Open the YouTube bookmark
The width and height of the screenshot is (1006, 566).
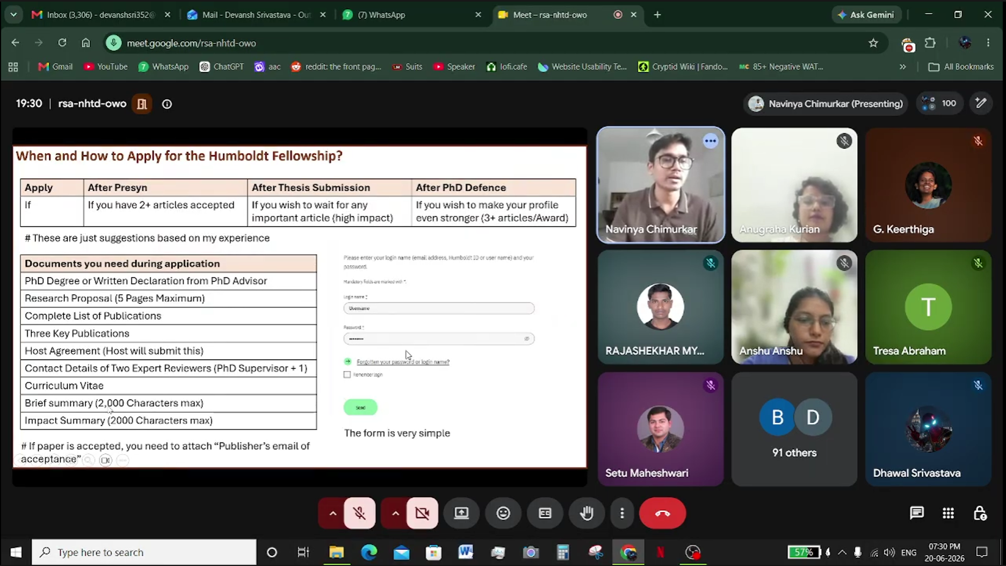106,67
